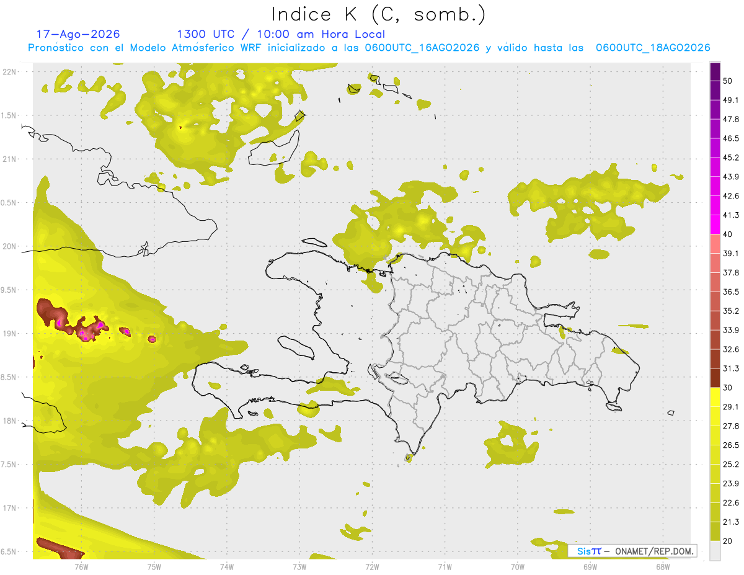Click the "6.5N" latitude axis label
Image resolution: width=744 pixels, height=575 pixels.
pyautogui.click(x=9, y=552)
